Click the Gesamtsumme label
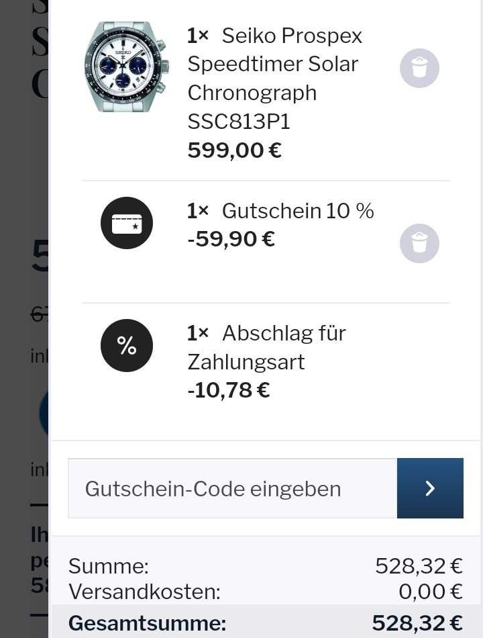This screenshot has width=483, height=638. click(x=147, y=623)
